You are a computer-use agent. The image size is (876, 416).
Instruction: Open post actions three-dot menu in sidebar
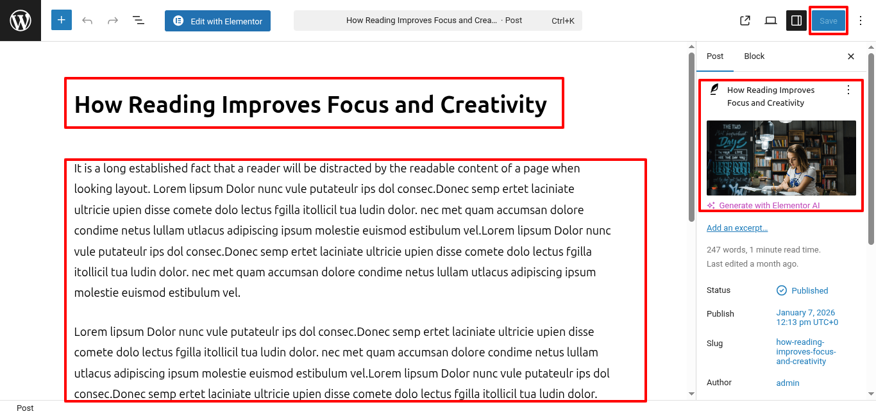tap(848, 90)
